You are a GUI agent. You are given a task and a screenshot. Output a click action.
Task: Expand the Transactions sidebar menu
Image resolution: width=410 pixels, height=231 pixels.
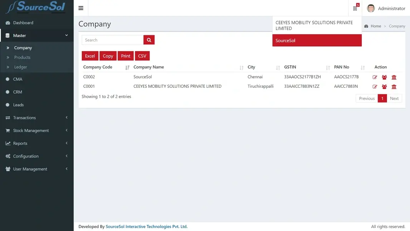coord(37,118)
